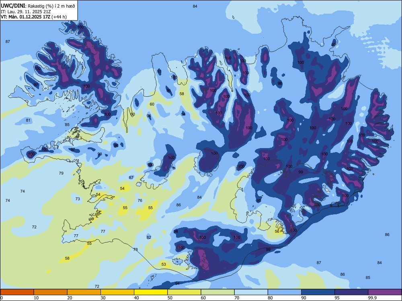Viewport: 402px width, 301px height.
Task: Click the 'VT: Mán. 01.12.2025 17Z (+44 h)' line
Action: click(34, 17)
